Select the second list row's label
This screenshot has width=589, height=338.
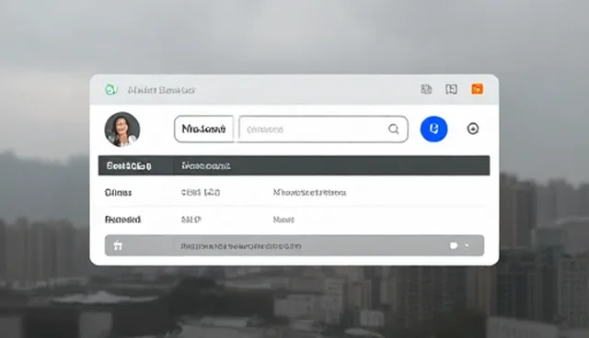[122, 220]
